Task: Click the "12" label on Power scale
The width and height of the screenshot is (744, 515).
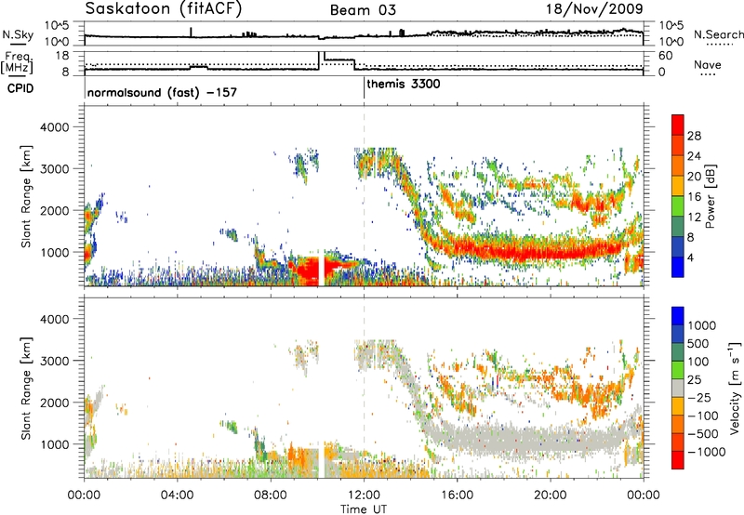Action: click(694, 218)
